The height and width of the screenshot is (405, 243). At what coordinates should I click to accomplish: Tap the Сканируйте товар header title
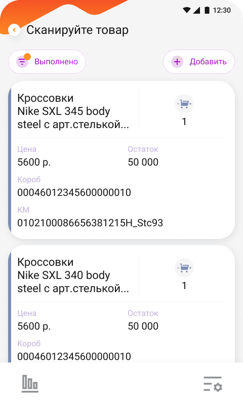pos(77,30)
